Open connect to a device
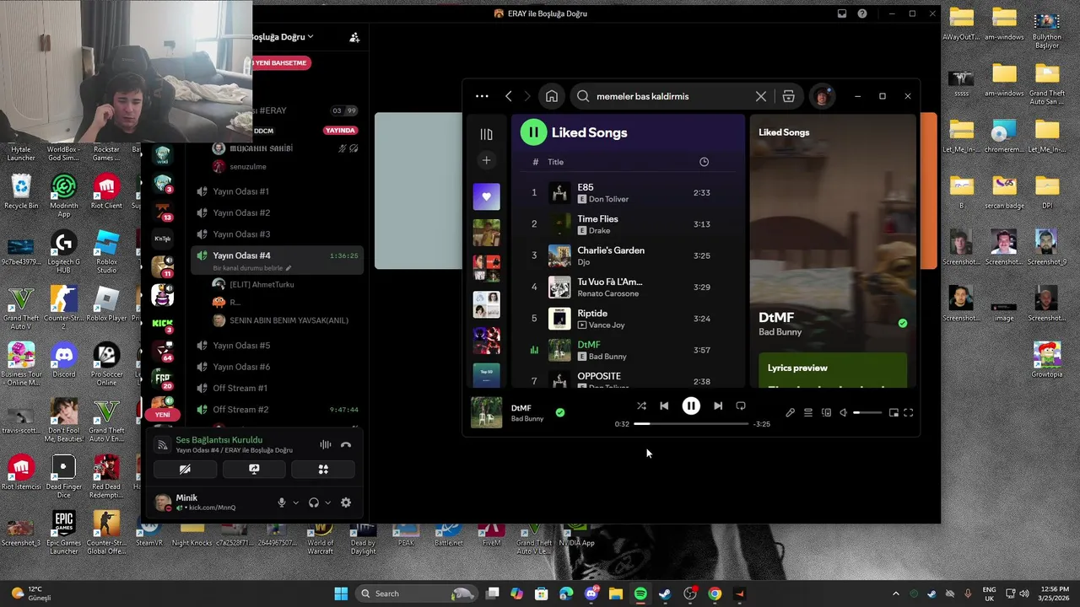1080x607 pixels. (x=826, y=413)
